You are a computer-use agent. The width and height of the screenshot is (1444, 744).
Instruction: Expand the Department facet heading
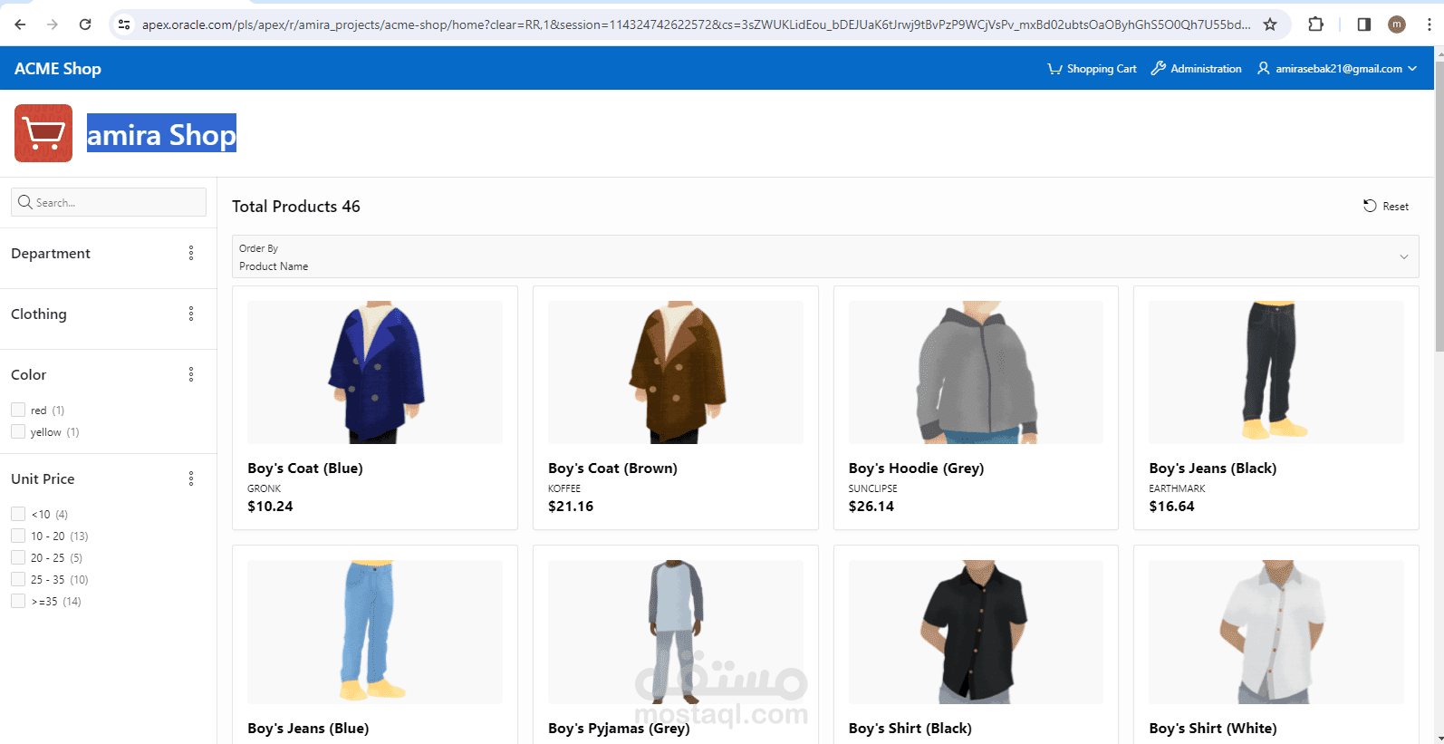click(51, 253)
